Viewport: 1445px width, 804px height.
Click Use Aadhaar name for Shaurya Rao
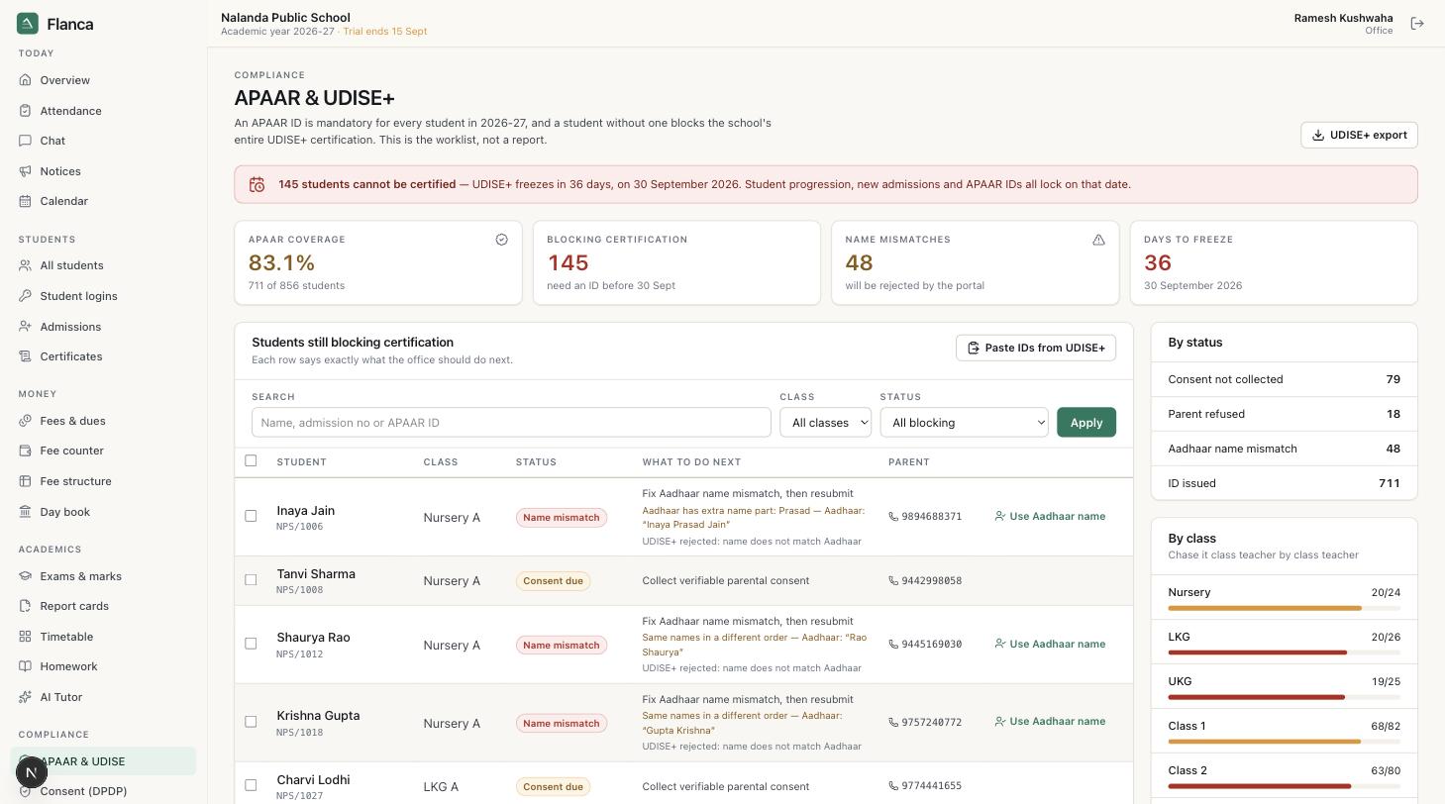tap(1050, 644)
